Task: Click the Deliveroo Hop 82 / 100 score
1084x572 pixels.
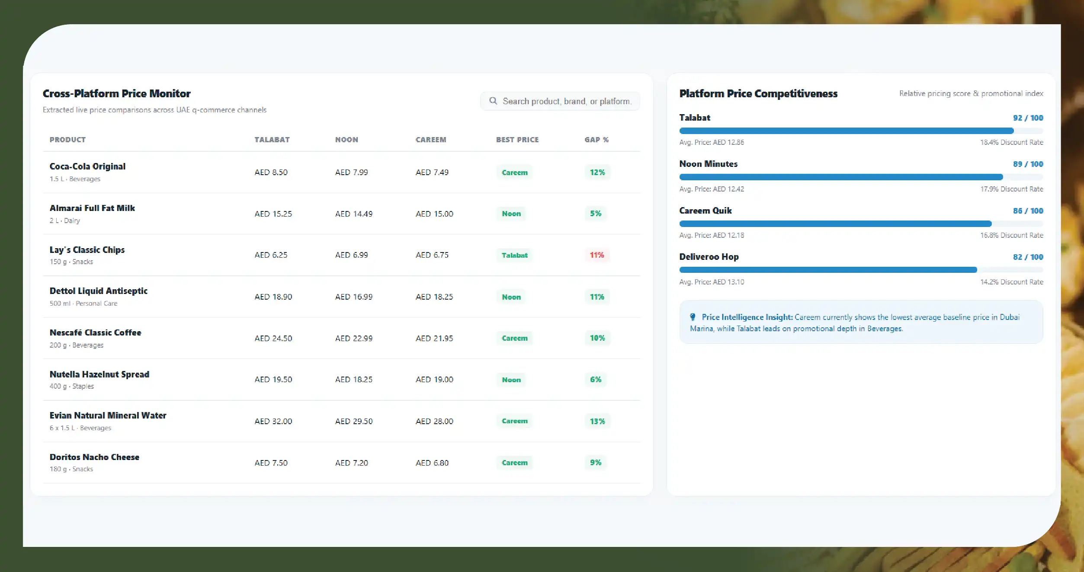Action: [1028, 257]
